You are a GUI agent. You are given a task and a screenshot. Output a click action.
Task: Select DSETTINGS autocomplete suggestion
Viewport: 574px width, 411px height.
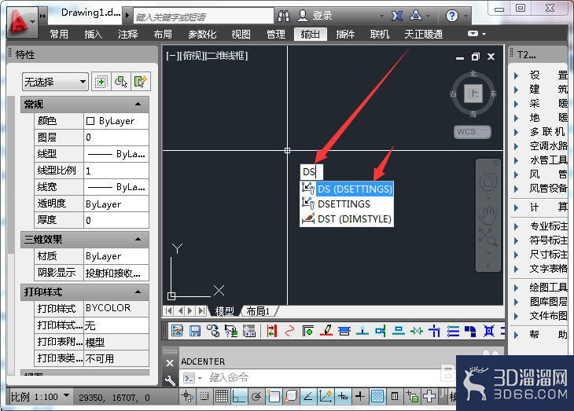click(347, 204)
